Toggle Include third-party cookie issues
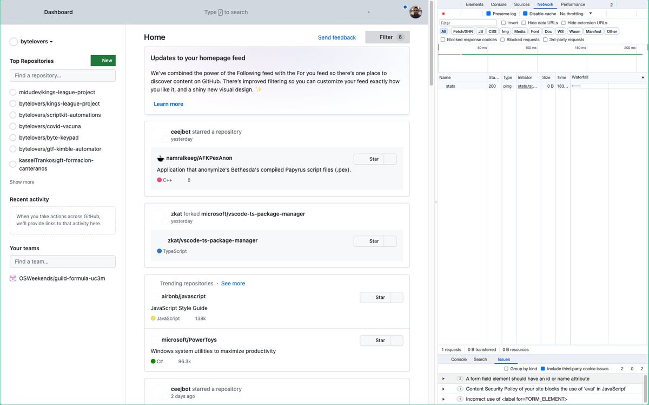Screen dimensions: 649x405 click(x=543, y=369)
